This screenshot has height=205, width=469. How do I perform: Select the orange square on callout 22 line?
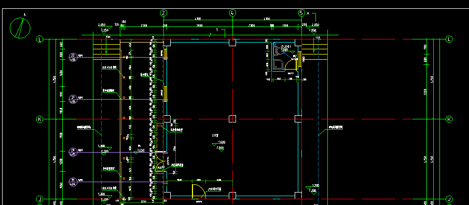pyautogui.click(x=124, y=57)
